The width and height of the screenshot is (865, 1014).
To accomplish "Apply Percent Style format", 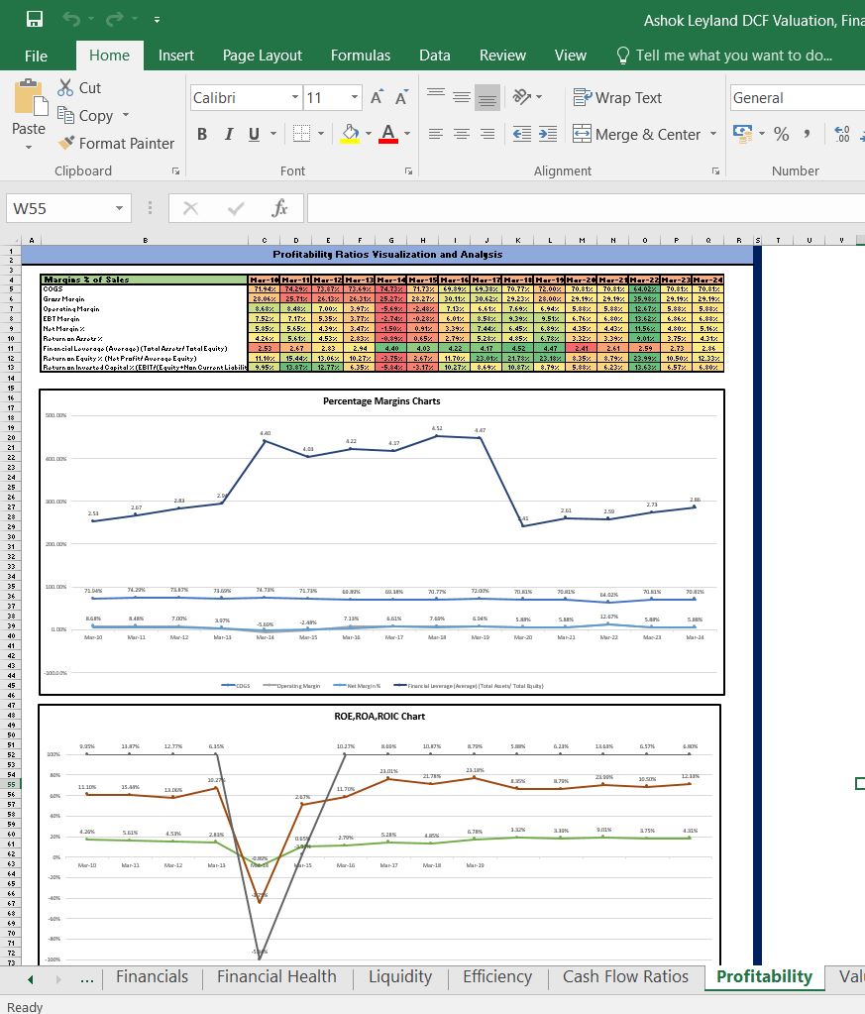I will pyautogui.click(x=782, y=134).
